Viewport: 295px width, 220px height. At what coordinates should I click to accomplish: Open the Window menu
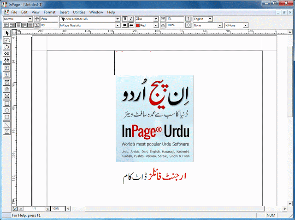click(96, 12)
